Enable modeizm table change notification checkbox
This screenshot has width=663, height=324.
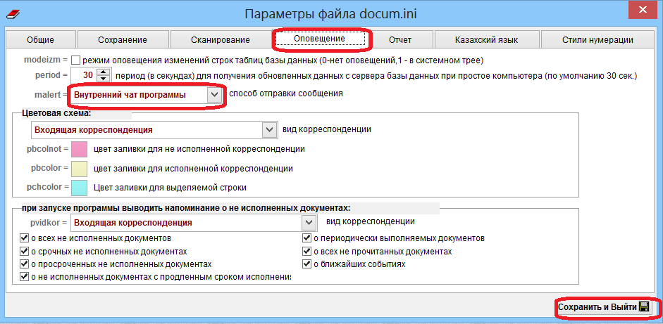[76, 61]
